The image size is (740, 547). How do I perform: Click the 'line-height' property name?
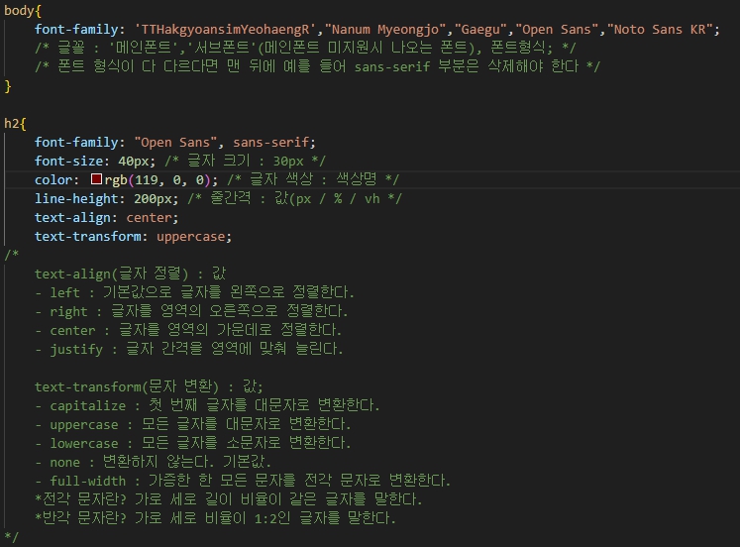76,199
